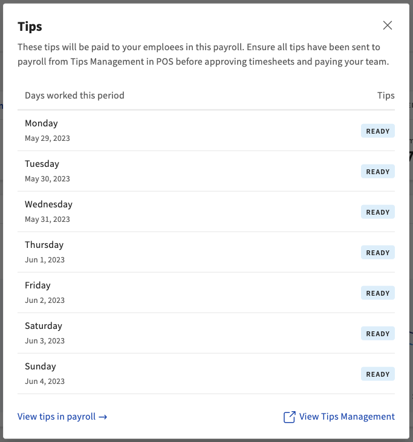Click the READY badge for Saturday

coord(378,334)
